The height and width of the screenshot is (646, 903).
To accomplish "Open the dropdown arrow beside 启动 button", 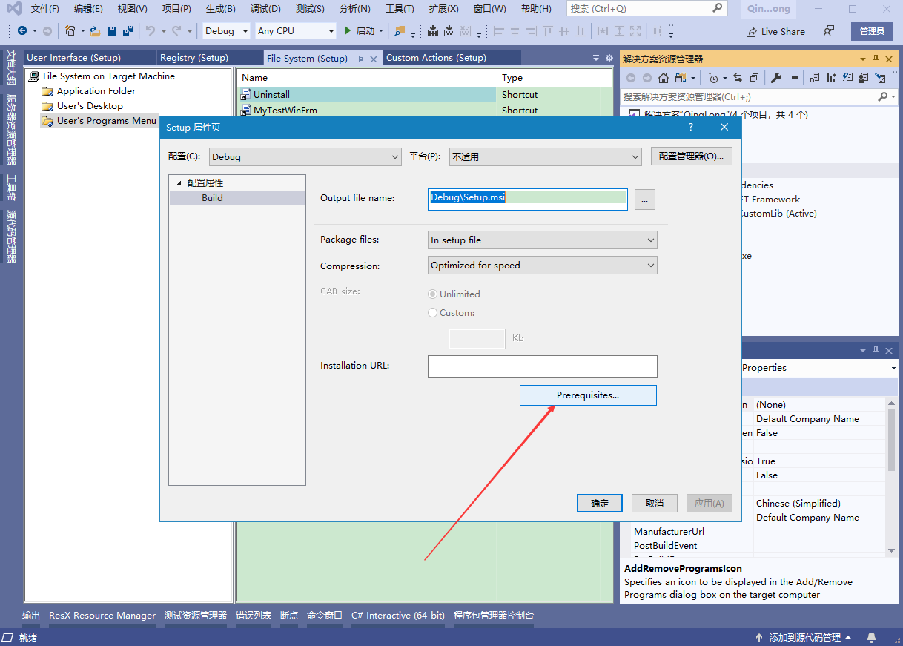I will point(381,31).
